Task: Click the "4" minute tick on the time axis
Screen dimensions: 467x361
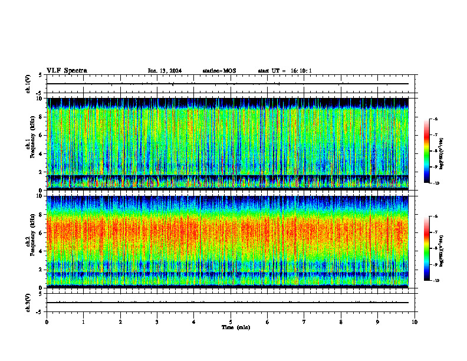Action: tap(194, 322)
